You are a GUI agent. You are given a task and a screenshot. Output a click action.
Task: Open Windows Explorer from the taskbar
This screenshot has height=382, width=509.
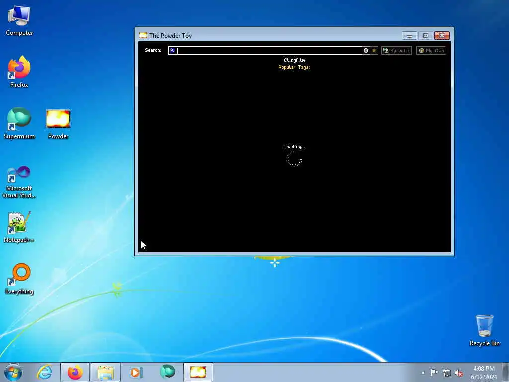pos(106,372)
